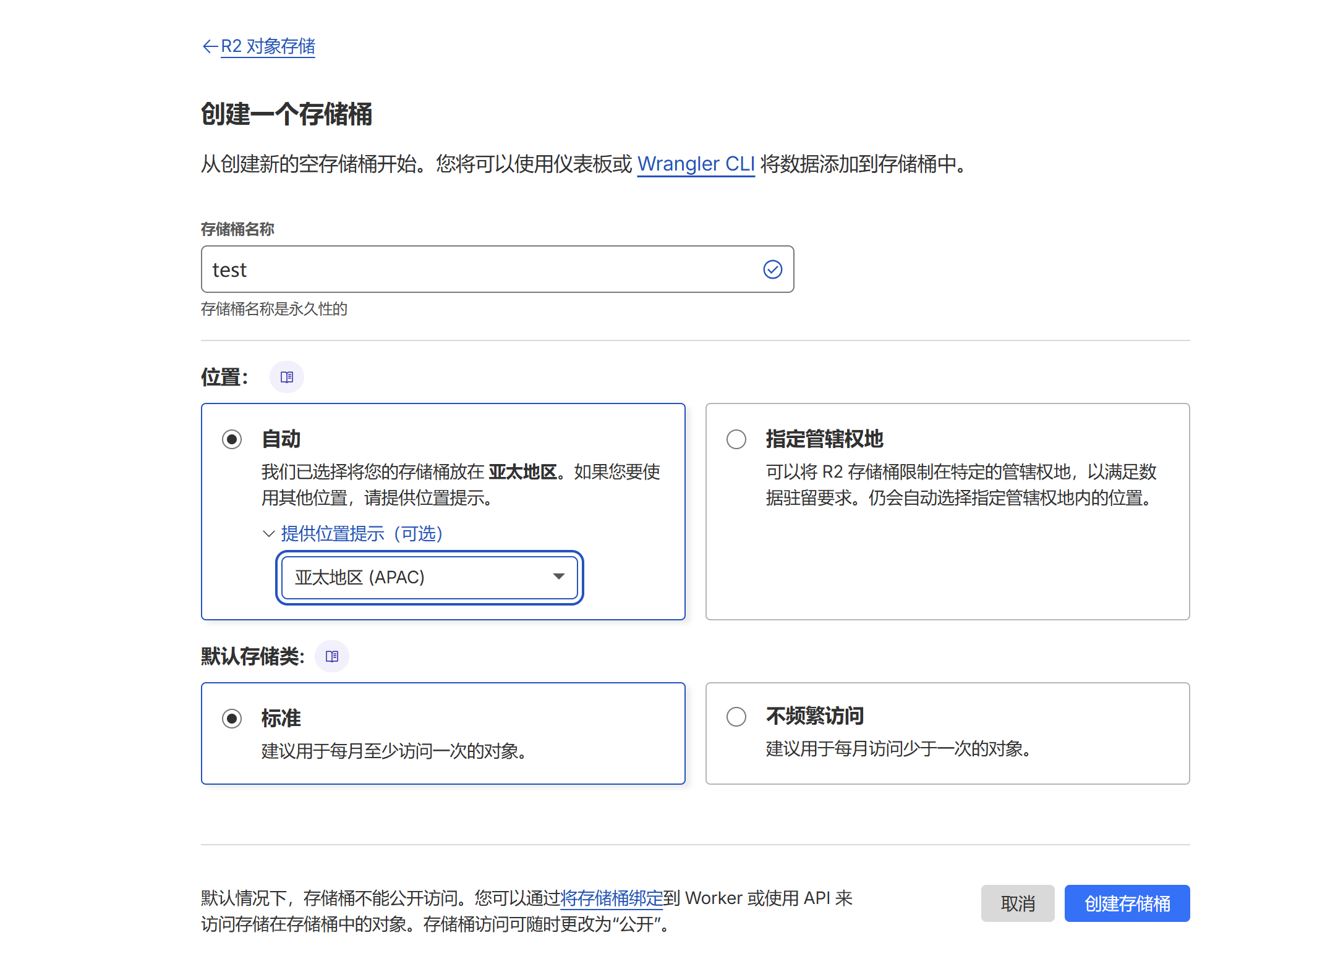1338x980 pixels.
Task: Click the documentation icon next to 位置
Action: click(287, 376)
